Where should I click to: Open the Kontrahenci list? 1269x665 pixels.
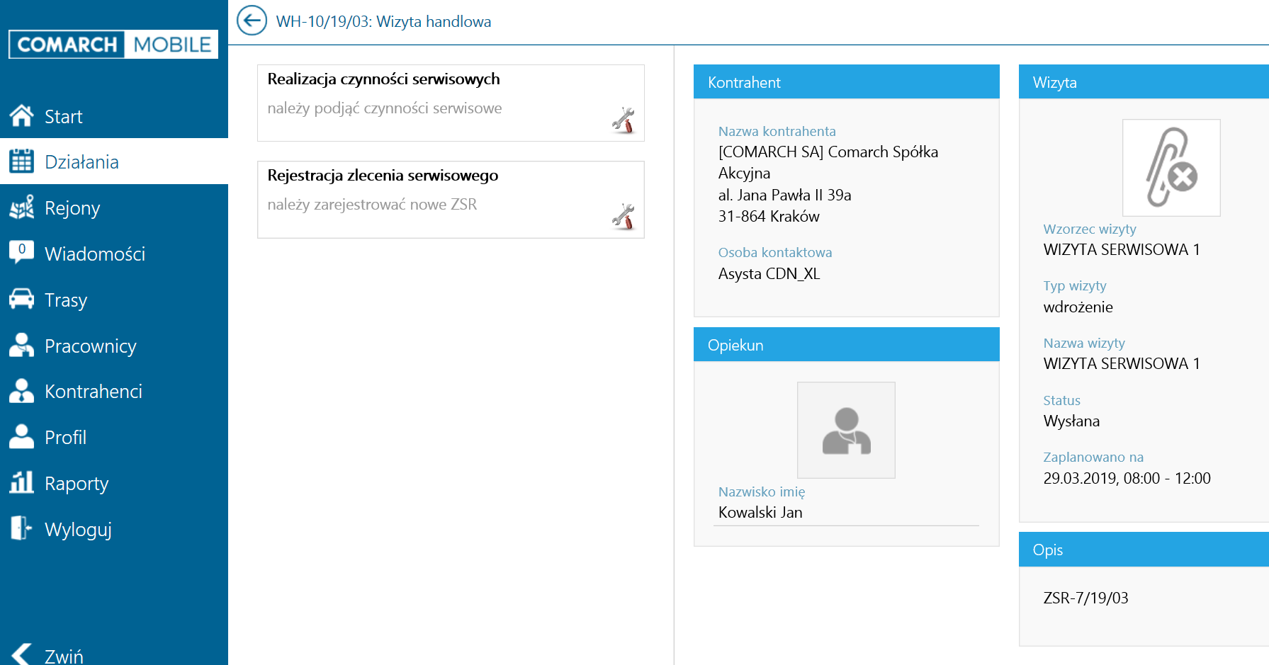(x=114, y=391)
